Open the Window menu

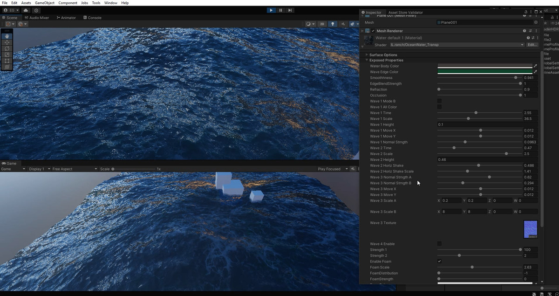111,3
